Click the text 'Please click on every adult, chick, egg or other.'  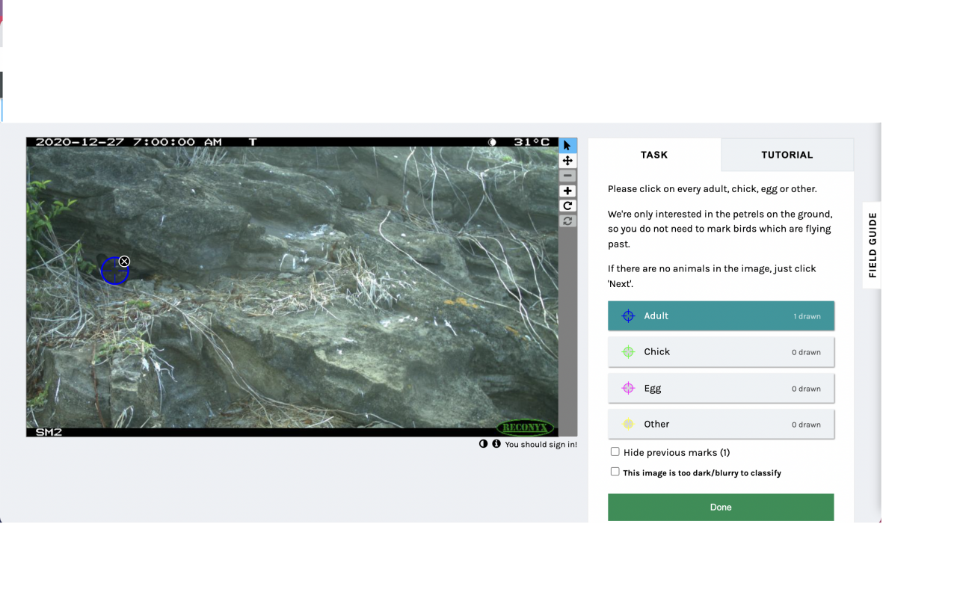(x=713, y=189)
